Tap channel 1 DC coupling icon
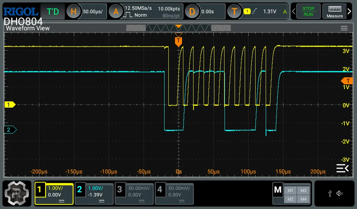The image size is (357, 209). click(x=61, y=201)
